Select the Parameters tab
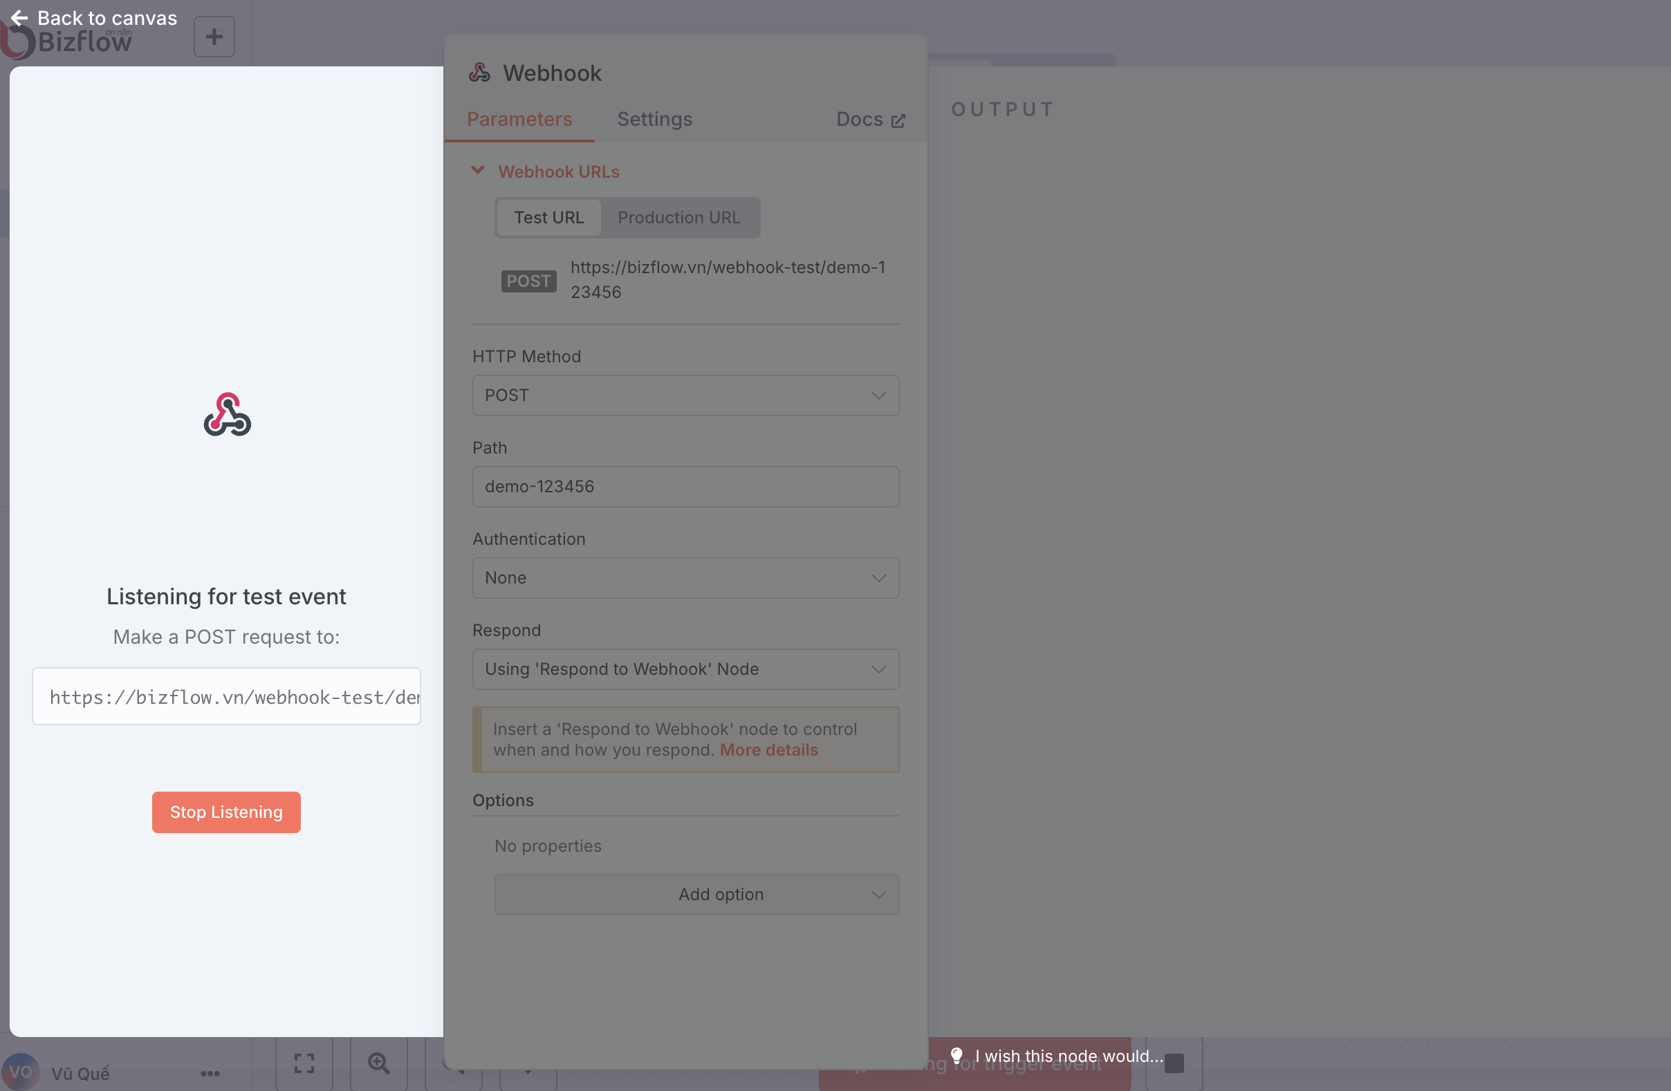1671x1091 pixels. pyautogui.click(x=519, y=120)
